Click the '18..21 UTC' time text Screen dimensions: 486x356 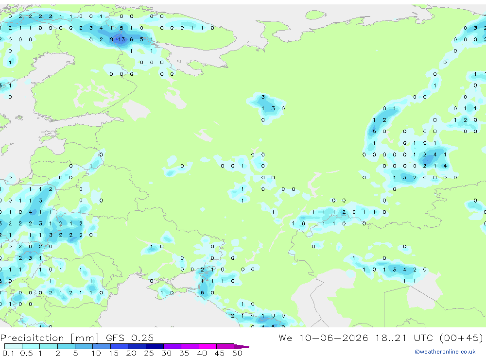404,338
